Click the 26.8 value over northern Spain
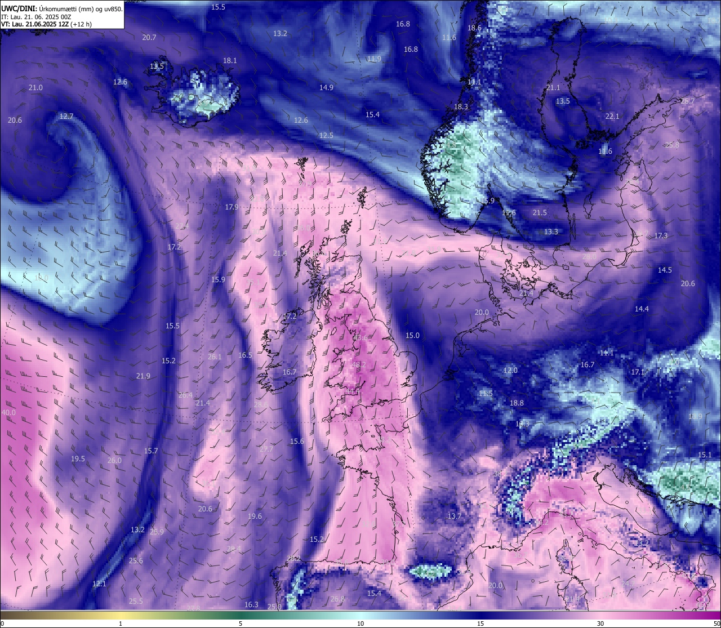Viewport: 721px width, 628px height. tap(337, 599)
